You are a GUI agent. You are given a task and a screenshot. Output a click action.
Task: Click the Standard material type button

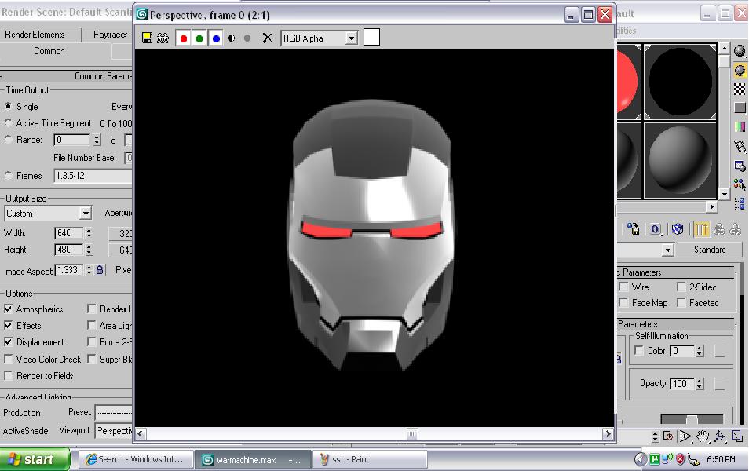710,250
